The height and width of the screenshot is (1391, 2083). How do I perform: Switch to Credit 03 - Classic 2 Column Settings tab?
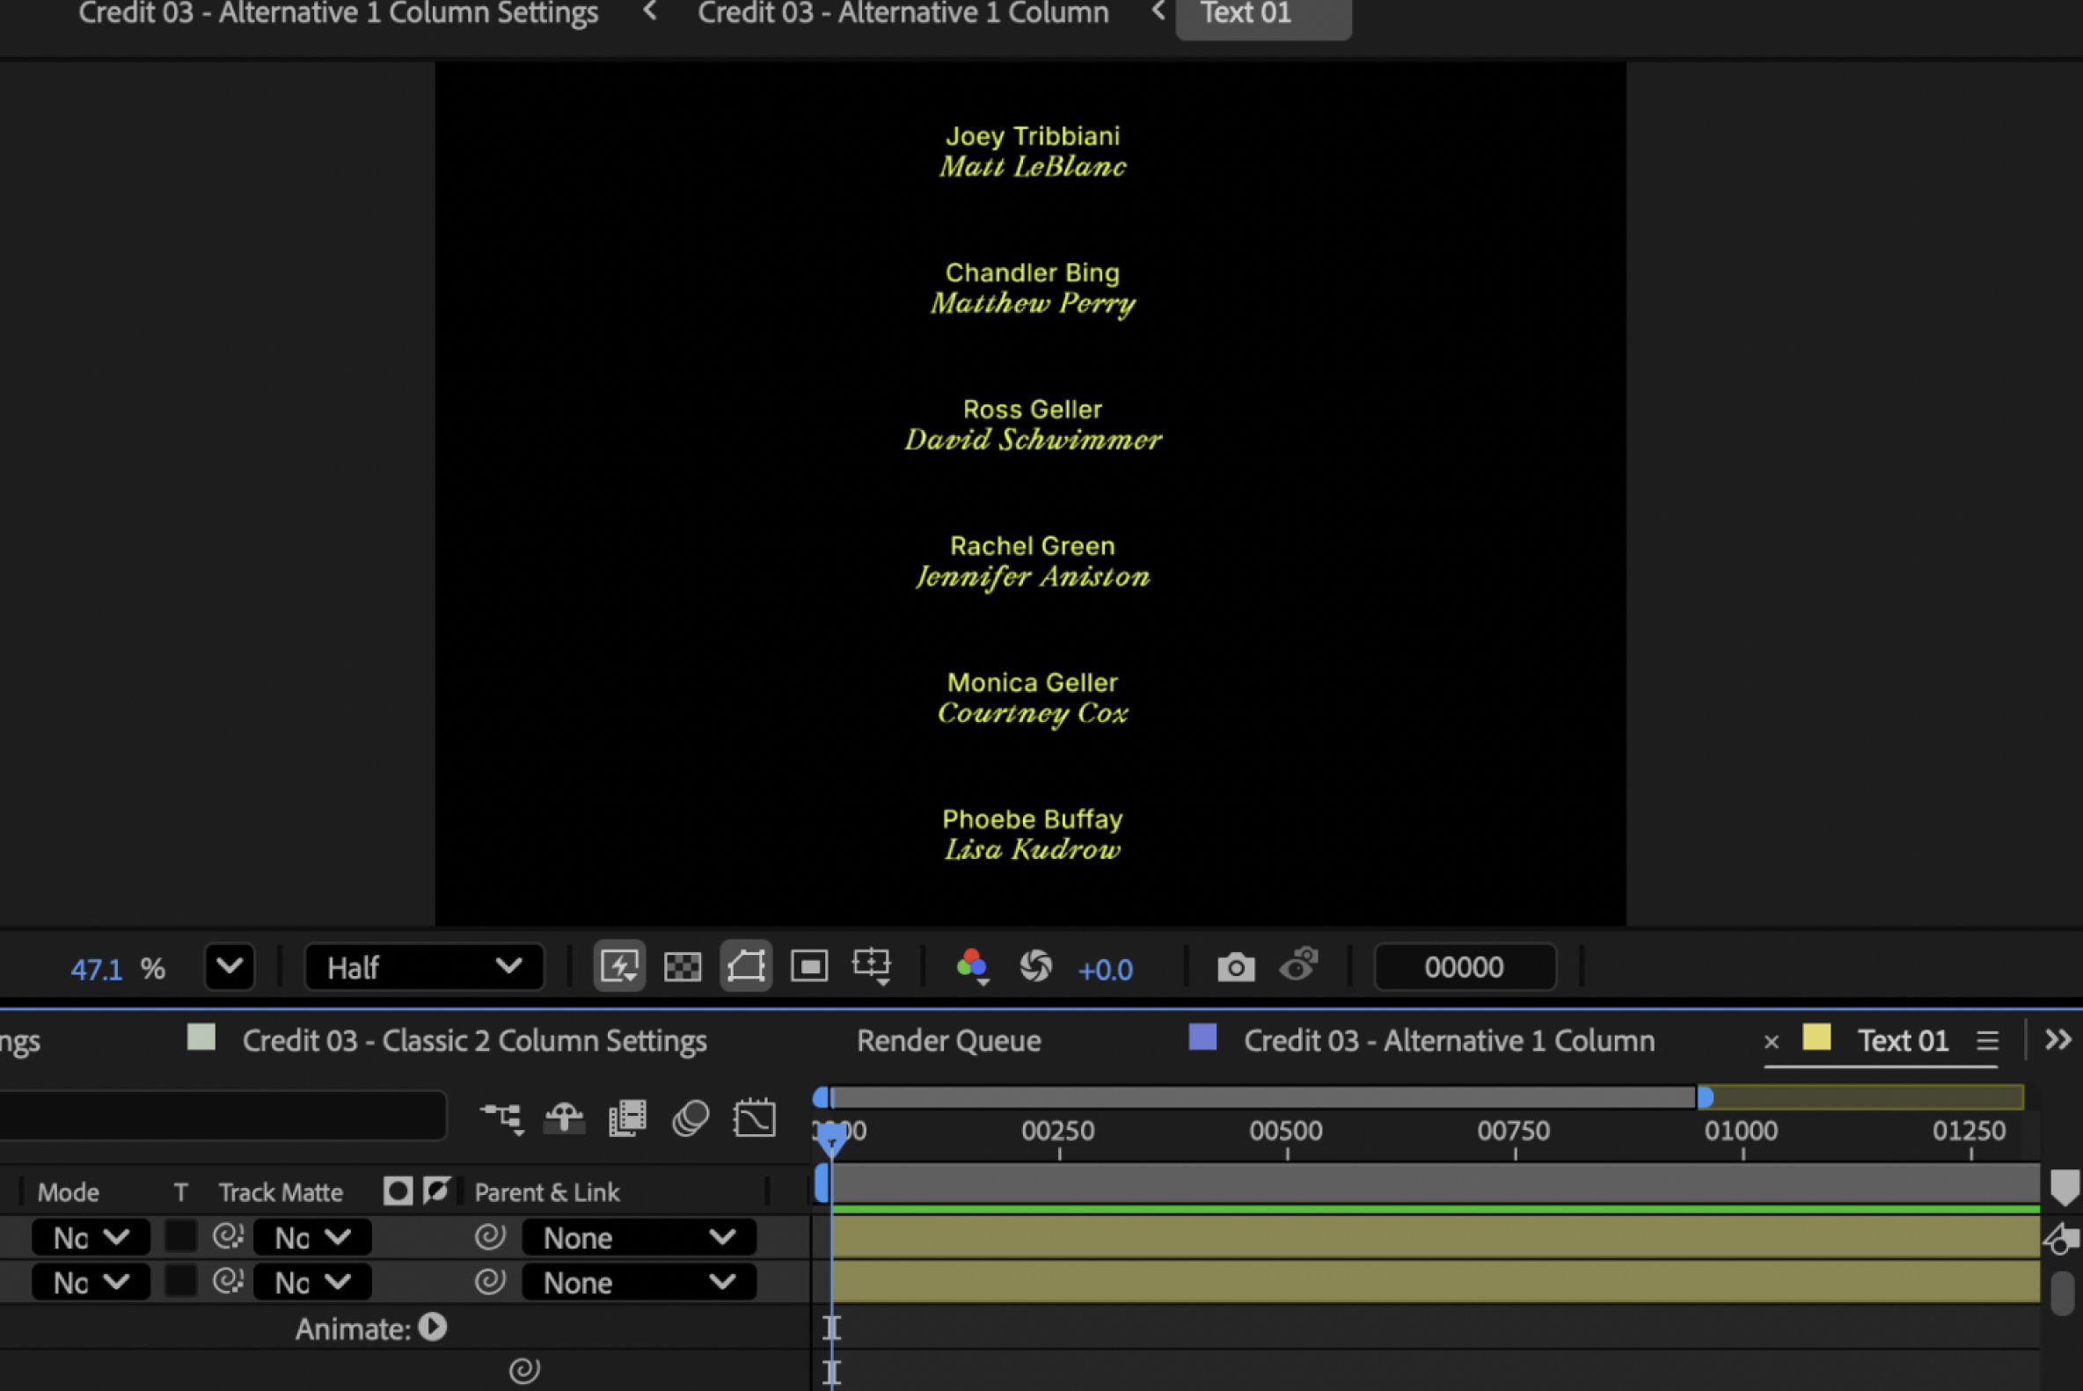tap(475, 1040)
